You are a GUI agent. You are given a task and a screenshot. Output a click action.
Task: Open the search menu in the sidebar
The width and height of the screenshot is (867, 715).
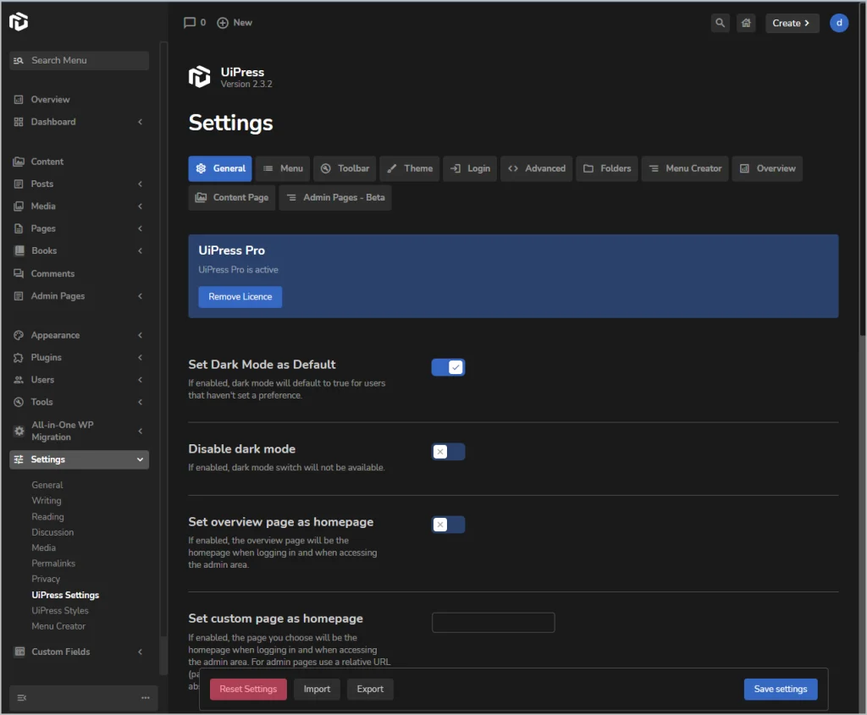[78, 60]
